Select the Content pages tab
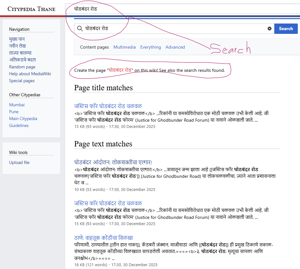The image size is (300, 269). click(x=94, y=47)
